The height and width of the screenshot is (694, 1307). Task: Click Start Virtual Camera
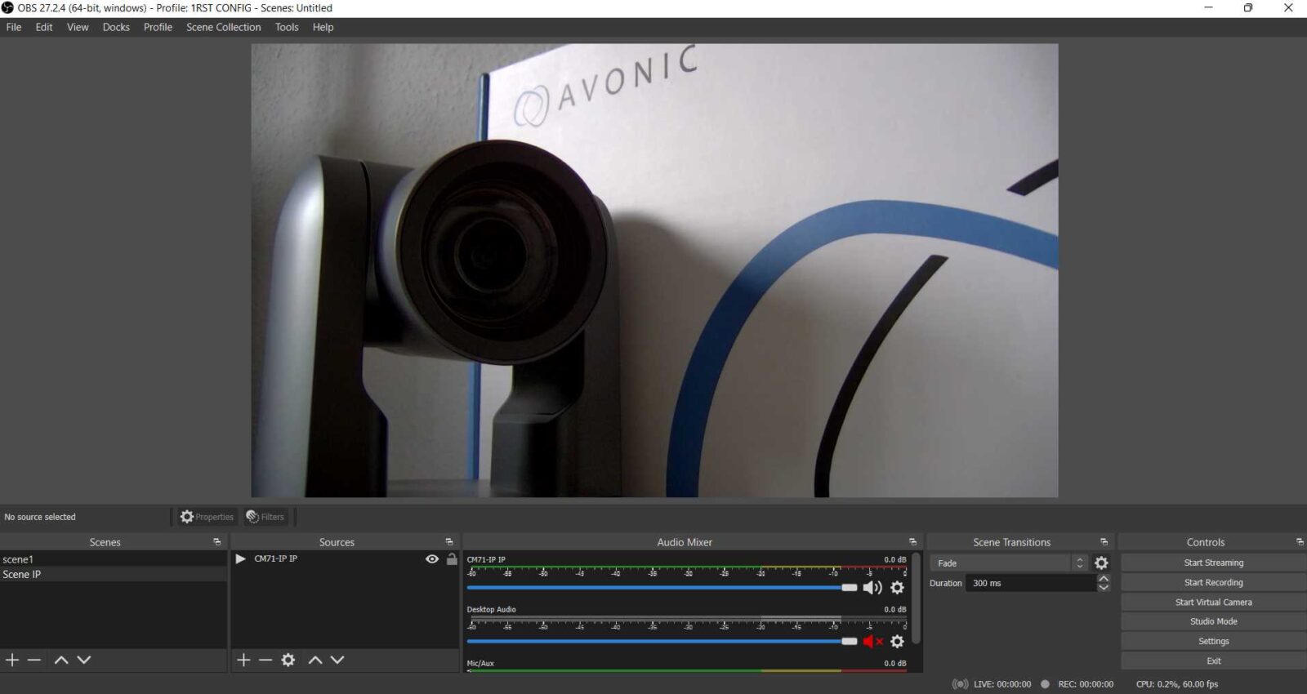point(1213,602)
